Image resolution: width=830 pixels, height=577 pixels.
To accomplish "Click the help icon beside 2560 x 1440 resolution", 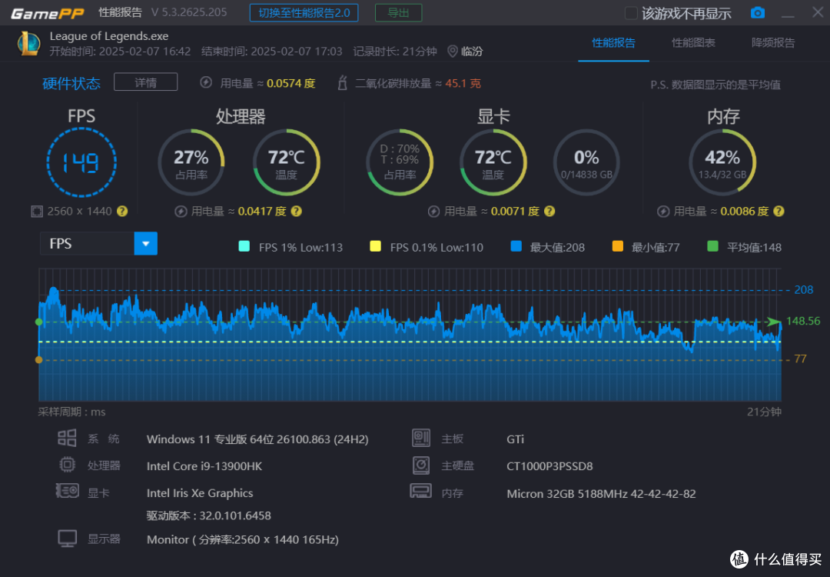I will pos(122,212).
